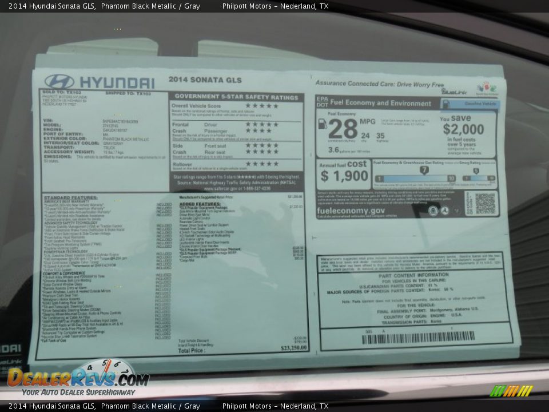This screenshot has width=549, height=412.
Task: Click the EPA seal near fueleconomy.gov
Action: (x=433, y=211)
